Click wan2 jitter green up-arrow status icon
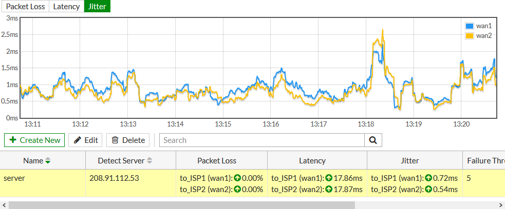This screenshot has width=505, height=209. pyautogui.click(x=428, y=189)
